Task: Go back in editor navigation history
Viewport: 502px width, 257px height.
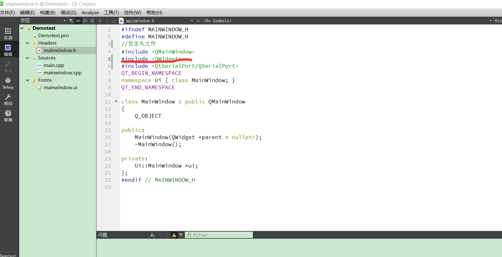Action: click(x=100, y=21)
